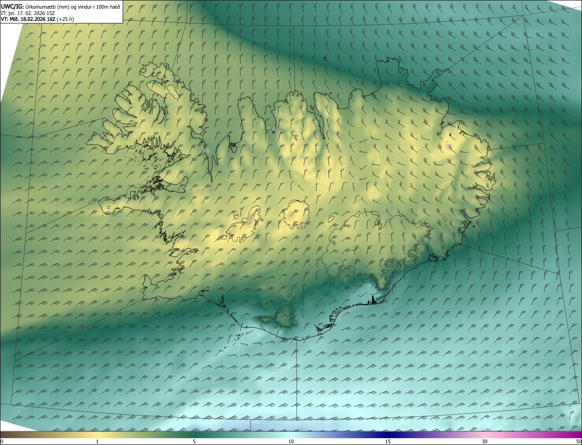The width and height of the screenshot is (582, 445).
Task: Click the '50' label on the color scale
Action: 578,441
